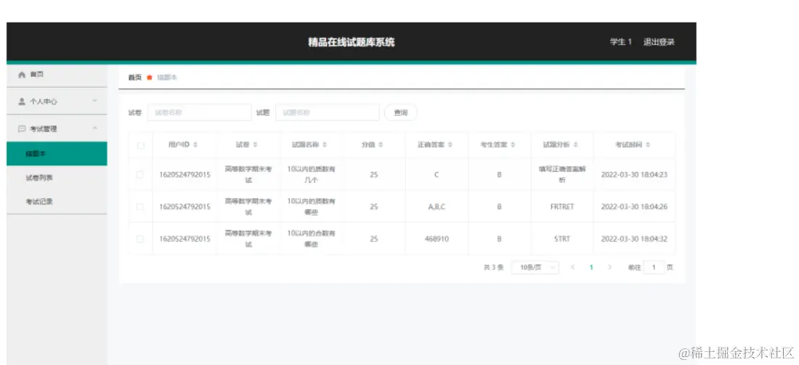Collapse the 考试管理 section chevron
Screen dimensions: 799x365
point(94,128)
